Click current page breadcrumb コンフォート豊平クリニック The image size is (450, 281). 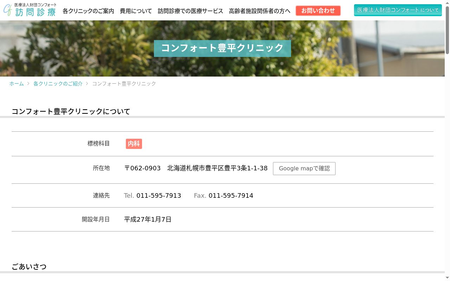pyautogui.click(x=124, y=84)
